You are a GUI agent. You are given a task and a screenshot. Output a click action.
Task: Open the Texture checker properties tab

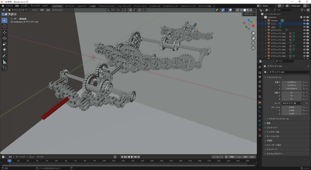260,136
